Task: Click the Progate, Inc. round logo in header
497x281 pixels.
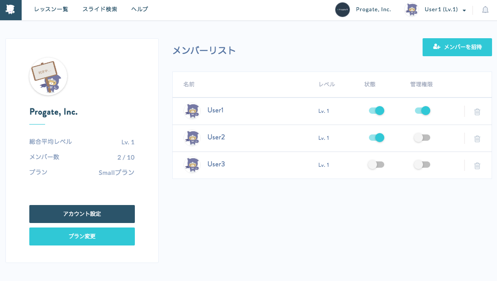Action: 342,10
